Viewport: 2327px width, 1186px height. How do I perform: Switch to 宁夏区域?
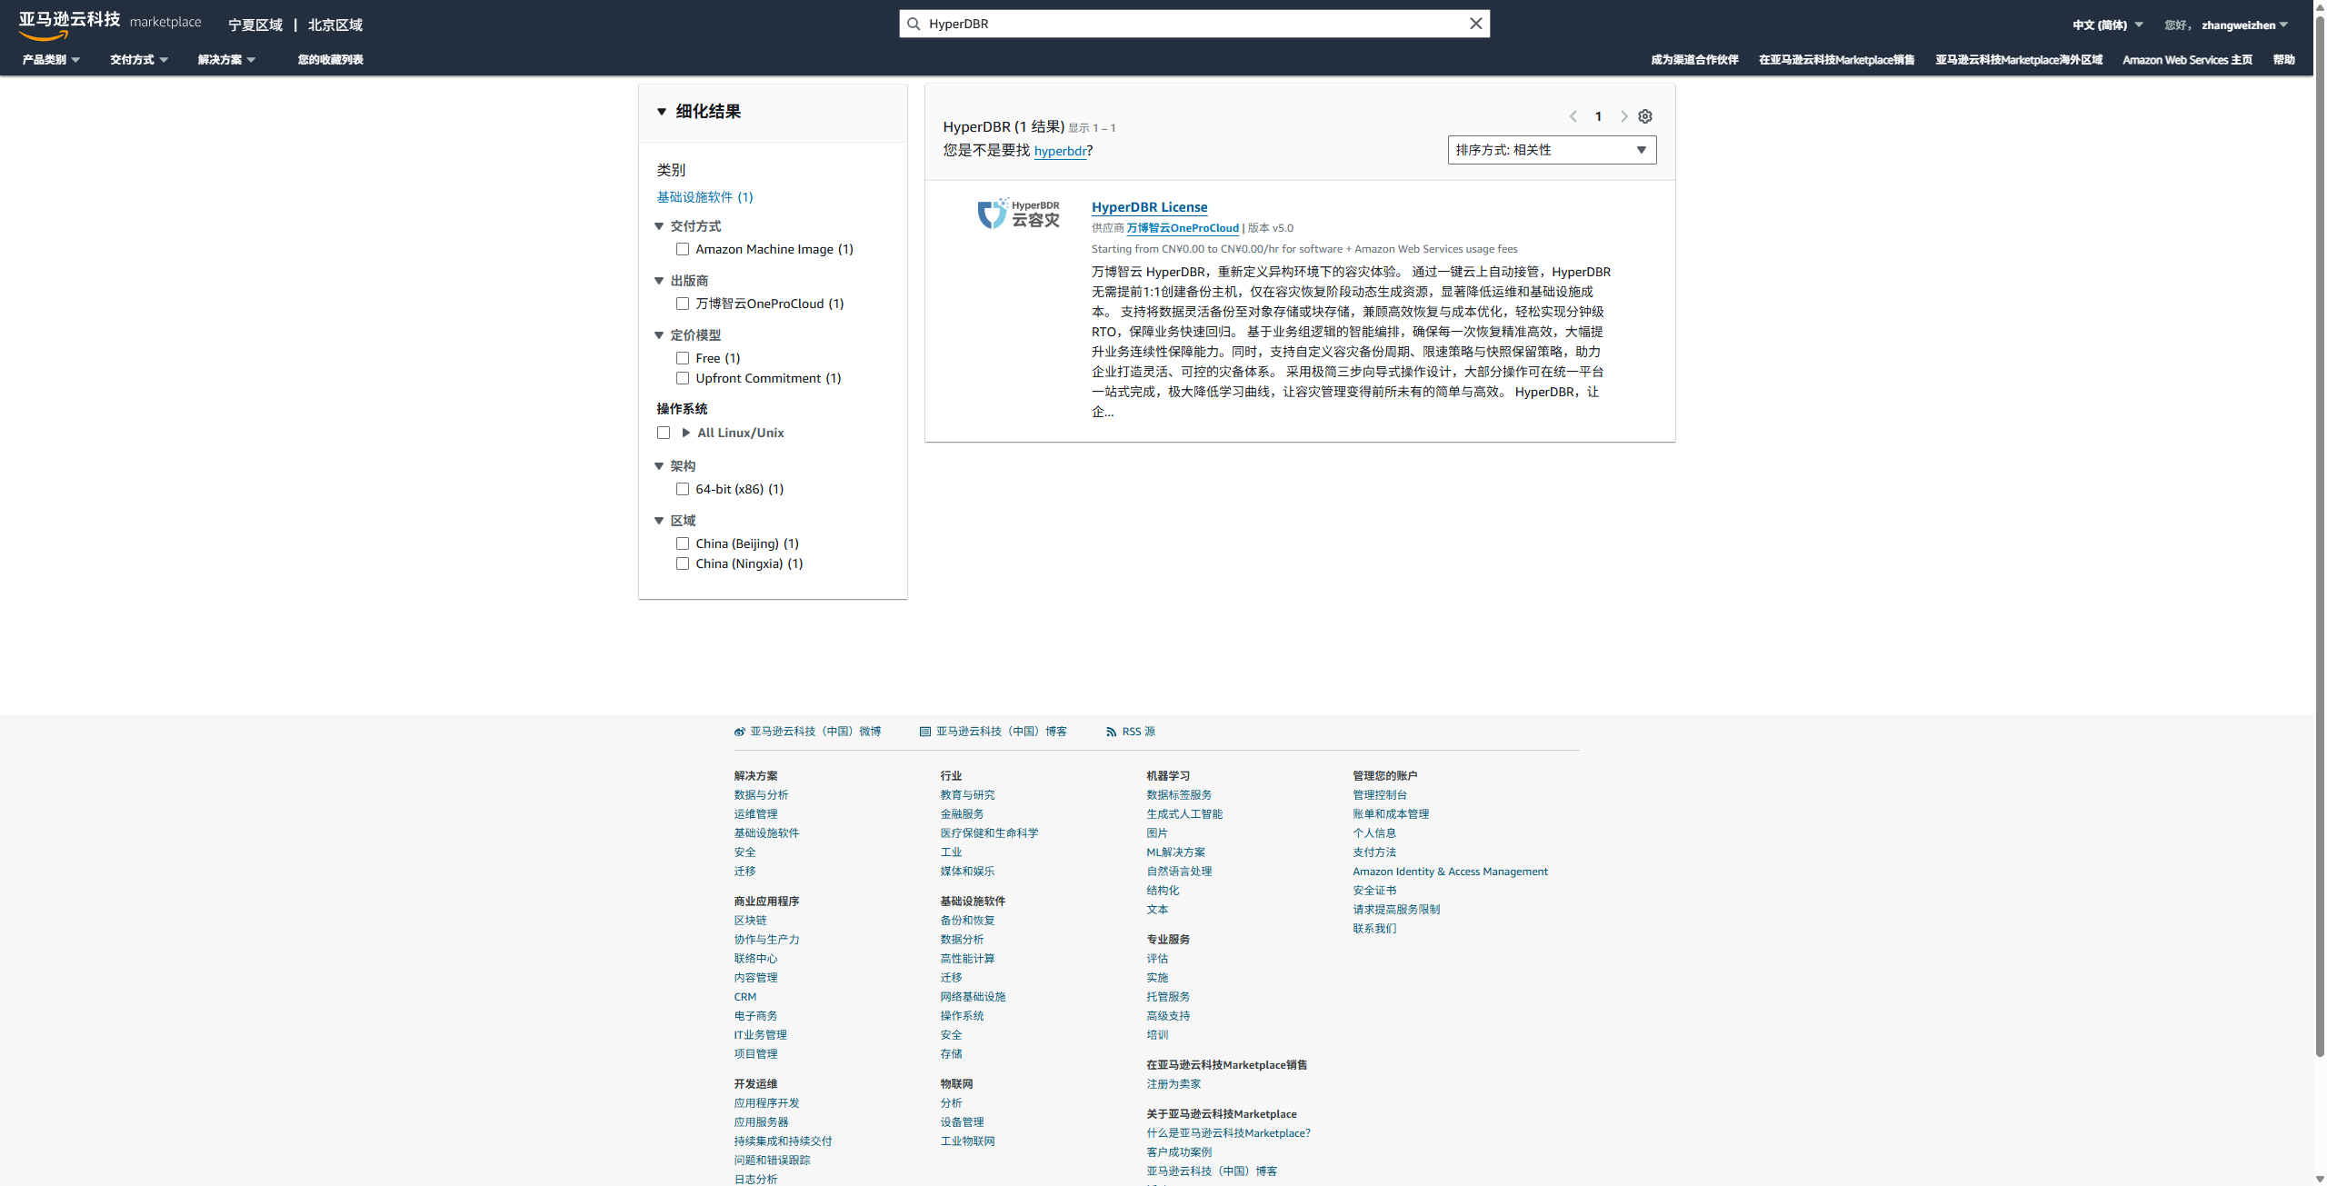tap(255, 25)
